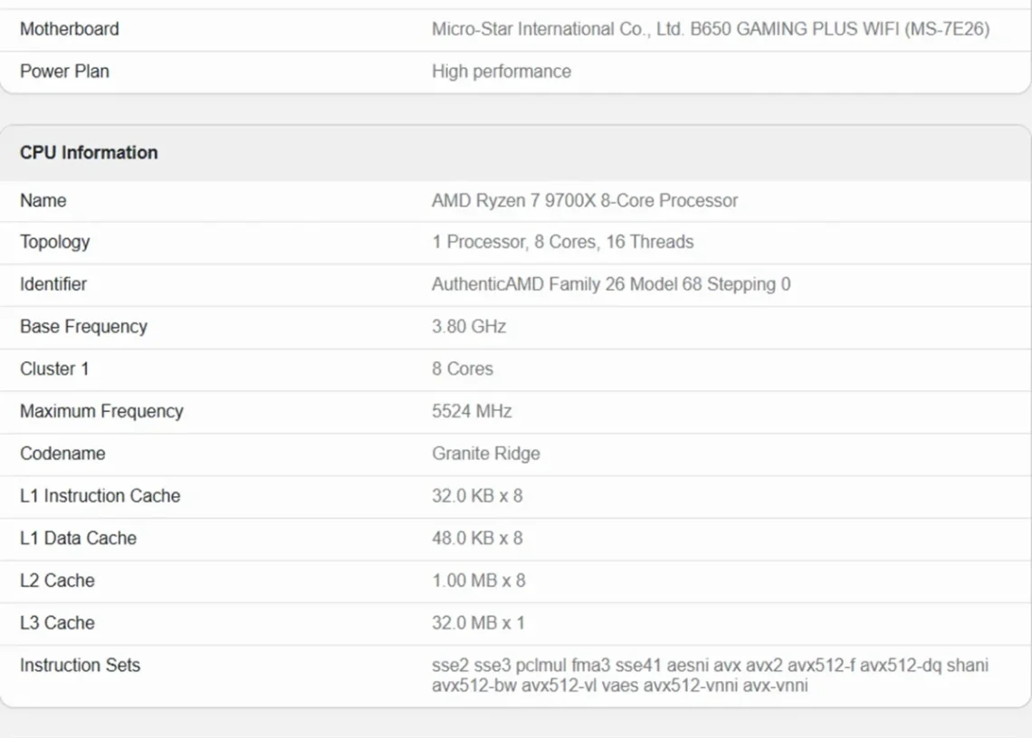Viewport: 1032px width, 738px height.
Task: Click the L2 Cache row label
Action: point(57,580)
